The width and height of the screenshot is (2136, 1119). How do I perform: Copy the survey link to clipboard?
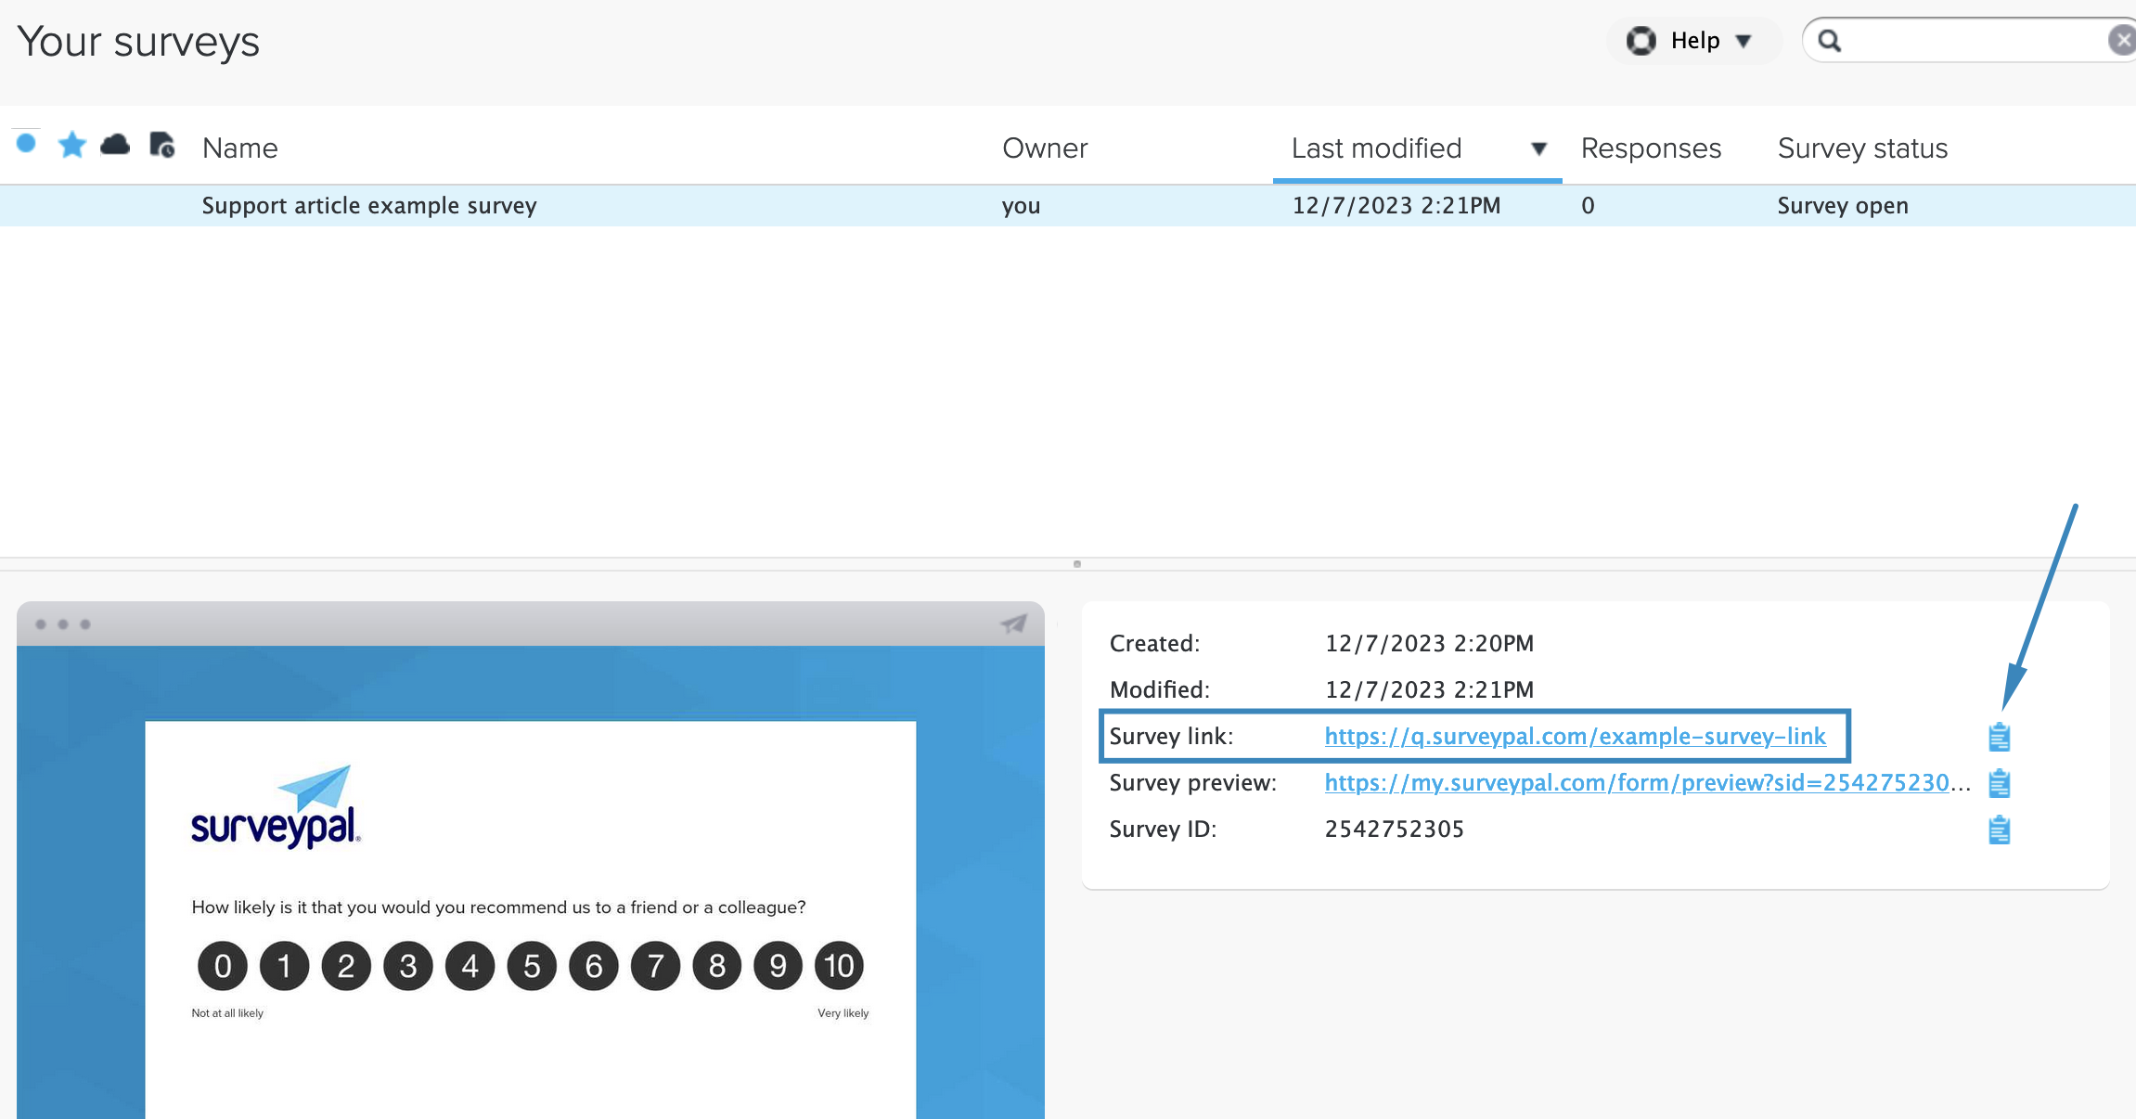click(x=1999, y=737)
